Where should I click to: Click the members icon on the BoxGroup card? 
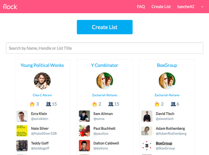coord(173,104)
